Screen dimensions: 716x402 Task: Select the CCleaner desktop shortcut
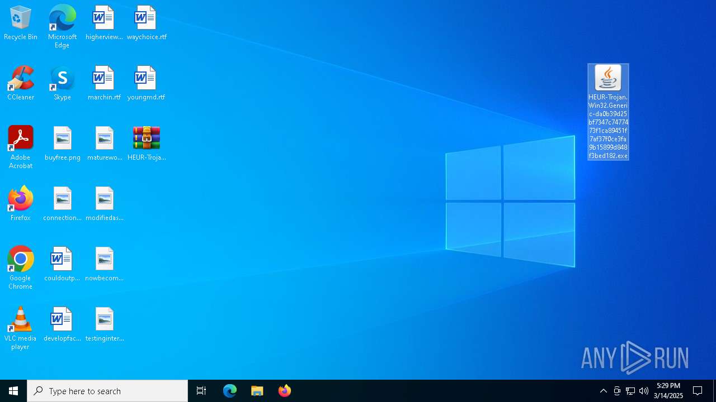(21, 84)
